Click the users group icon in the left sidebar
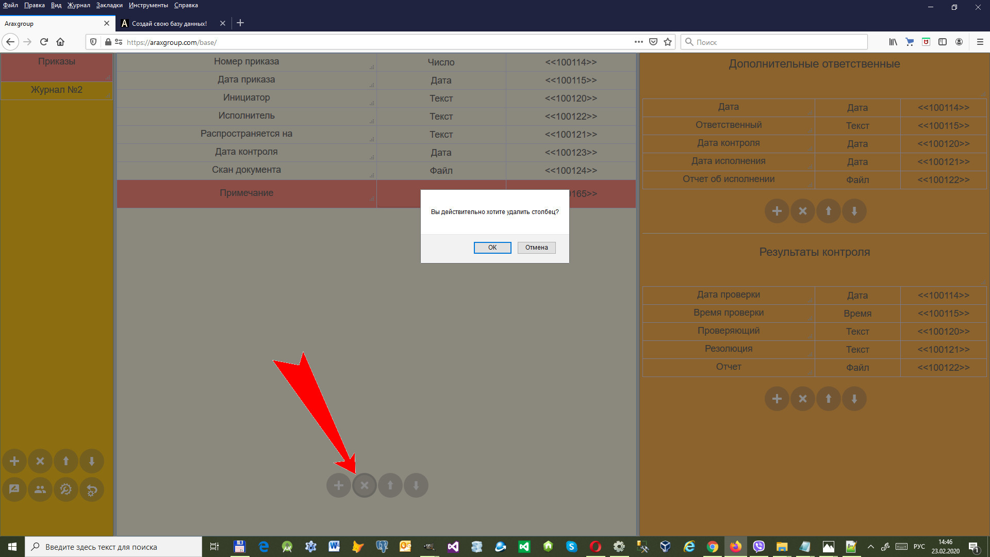Viewport: 990px width, 557px height. coord(40,489)
